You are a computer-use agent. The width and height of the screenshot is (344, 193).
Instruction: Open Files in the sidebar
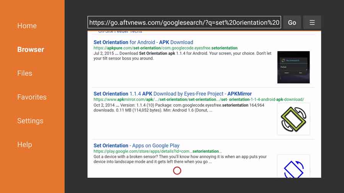coord(25,73)
